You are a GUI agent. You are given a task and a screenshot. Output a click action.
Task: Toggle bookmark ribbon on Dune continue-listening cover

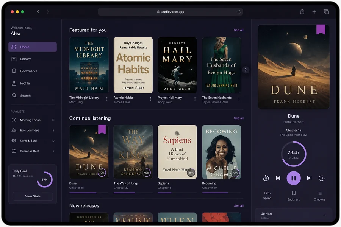(x=102, y=129)
